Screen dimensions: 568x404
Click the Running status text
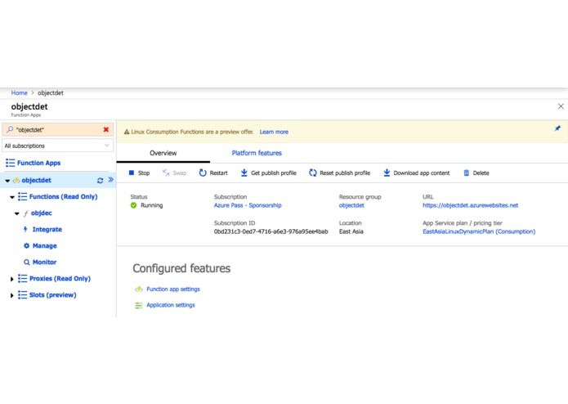pyautogui.click(x=152, y=205)
